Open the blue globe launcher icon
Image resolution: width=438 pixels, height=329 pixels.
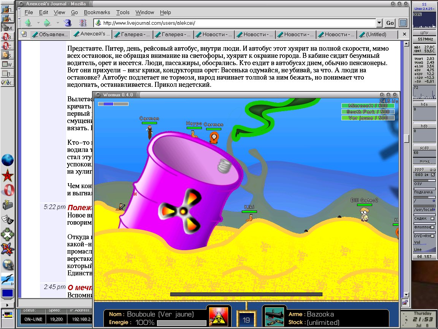coord(8,160)
